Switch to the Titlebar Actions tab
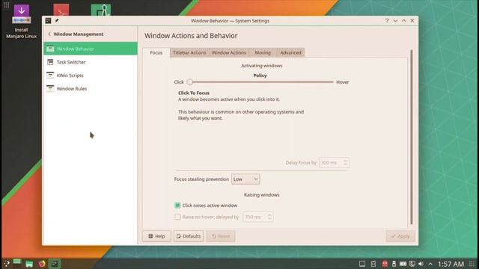This screenshot has height=269, width=479. click(189, 53)
